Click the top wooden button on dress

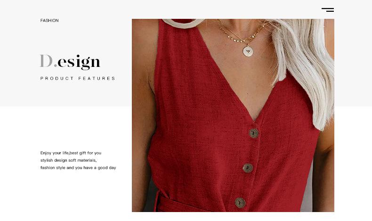[254, 133]
